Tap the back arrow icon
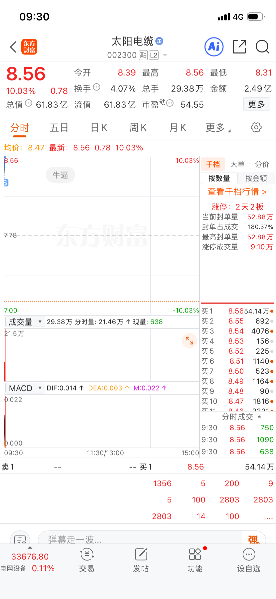Image resolution: width=276 pixels, height=599 pixels. [13, 47]
